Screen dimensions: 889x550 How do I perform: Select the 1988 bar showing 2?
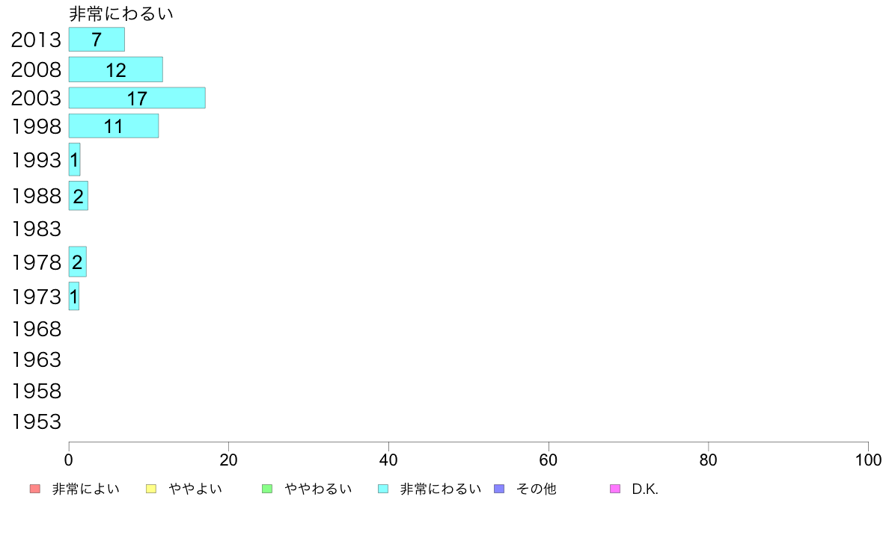(79, 196)
